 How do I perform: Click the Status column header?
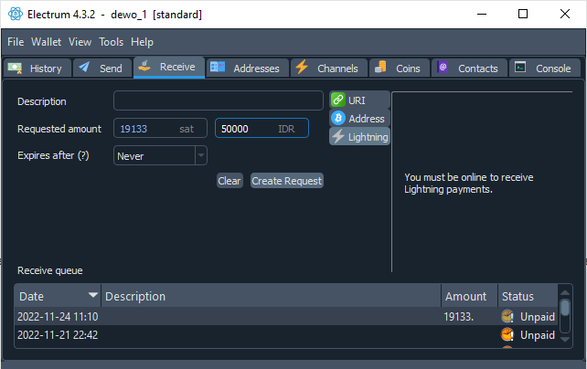(x=528, y=296)
